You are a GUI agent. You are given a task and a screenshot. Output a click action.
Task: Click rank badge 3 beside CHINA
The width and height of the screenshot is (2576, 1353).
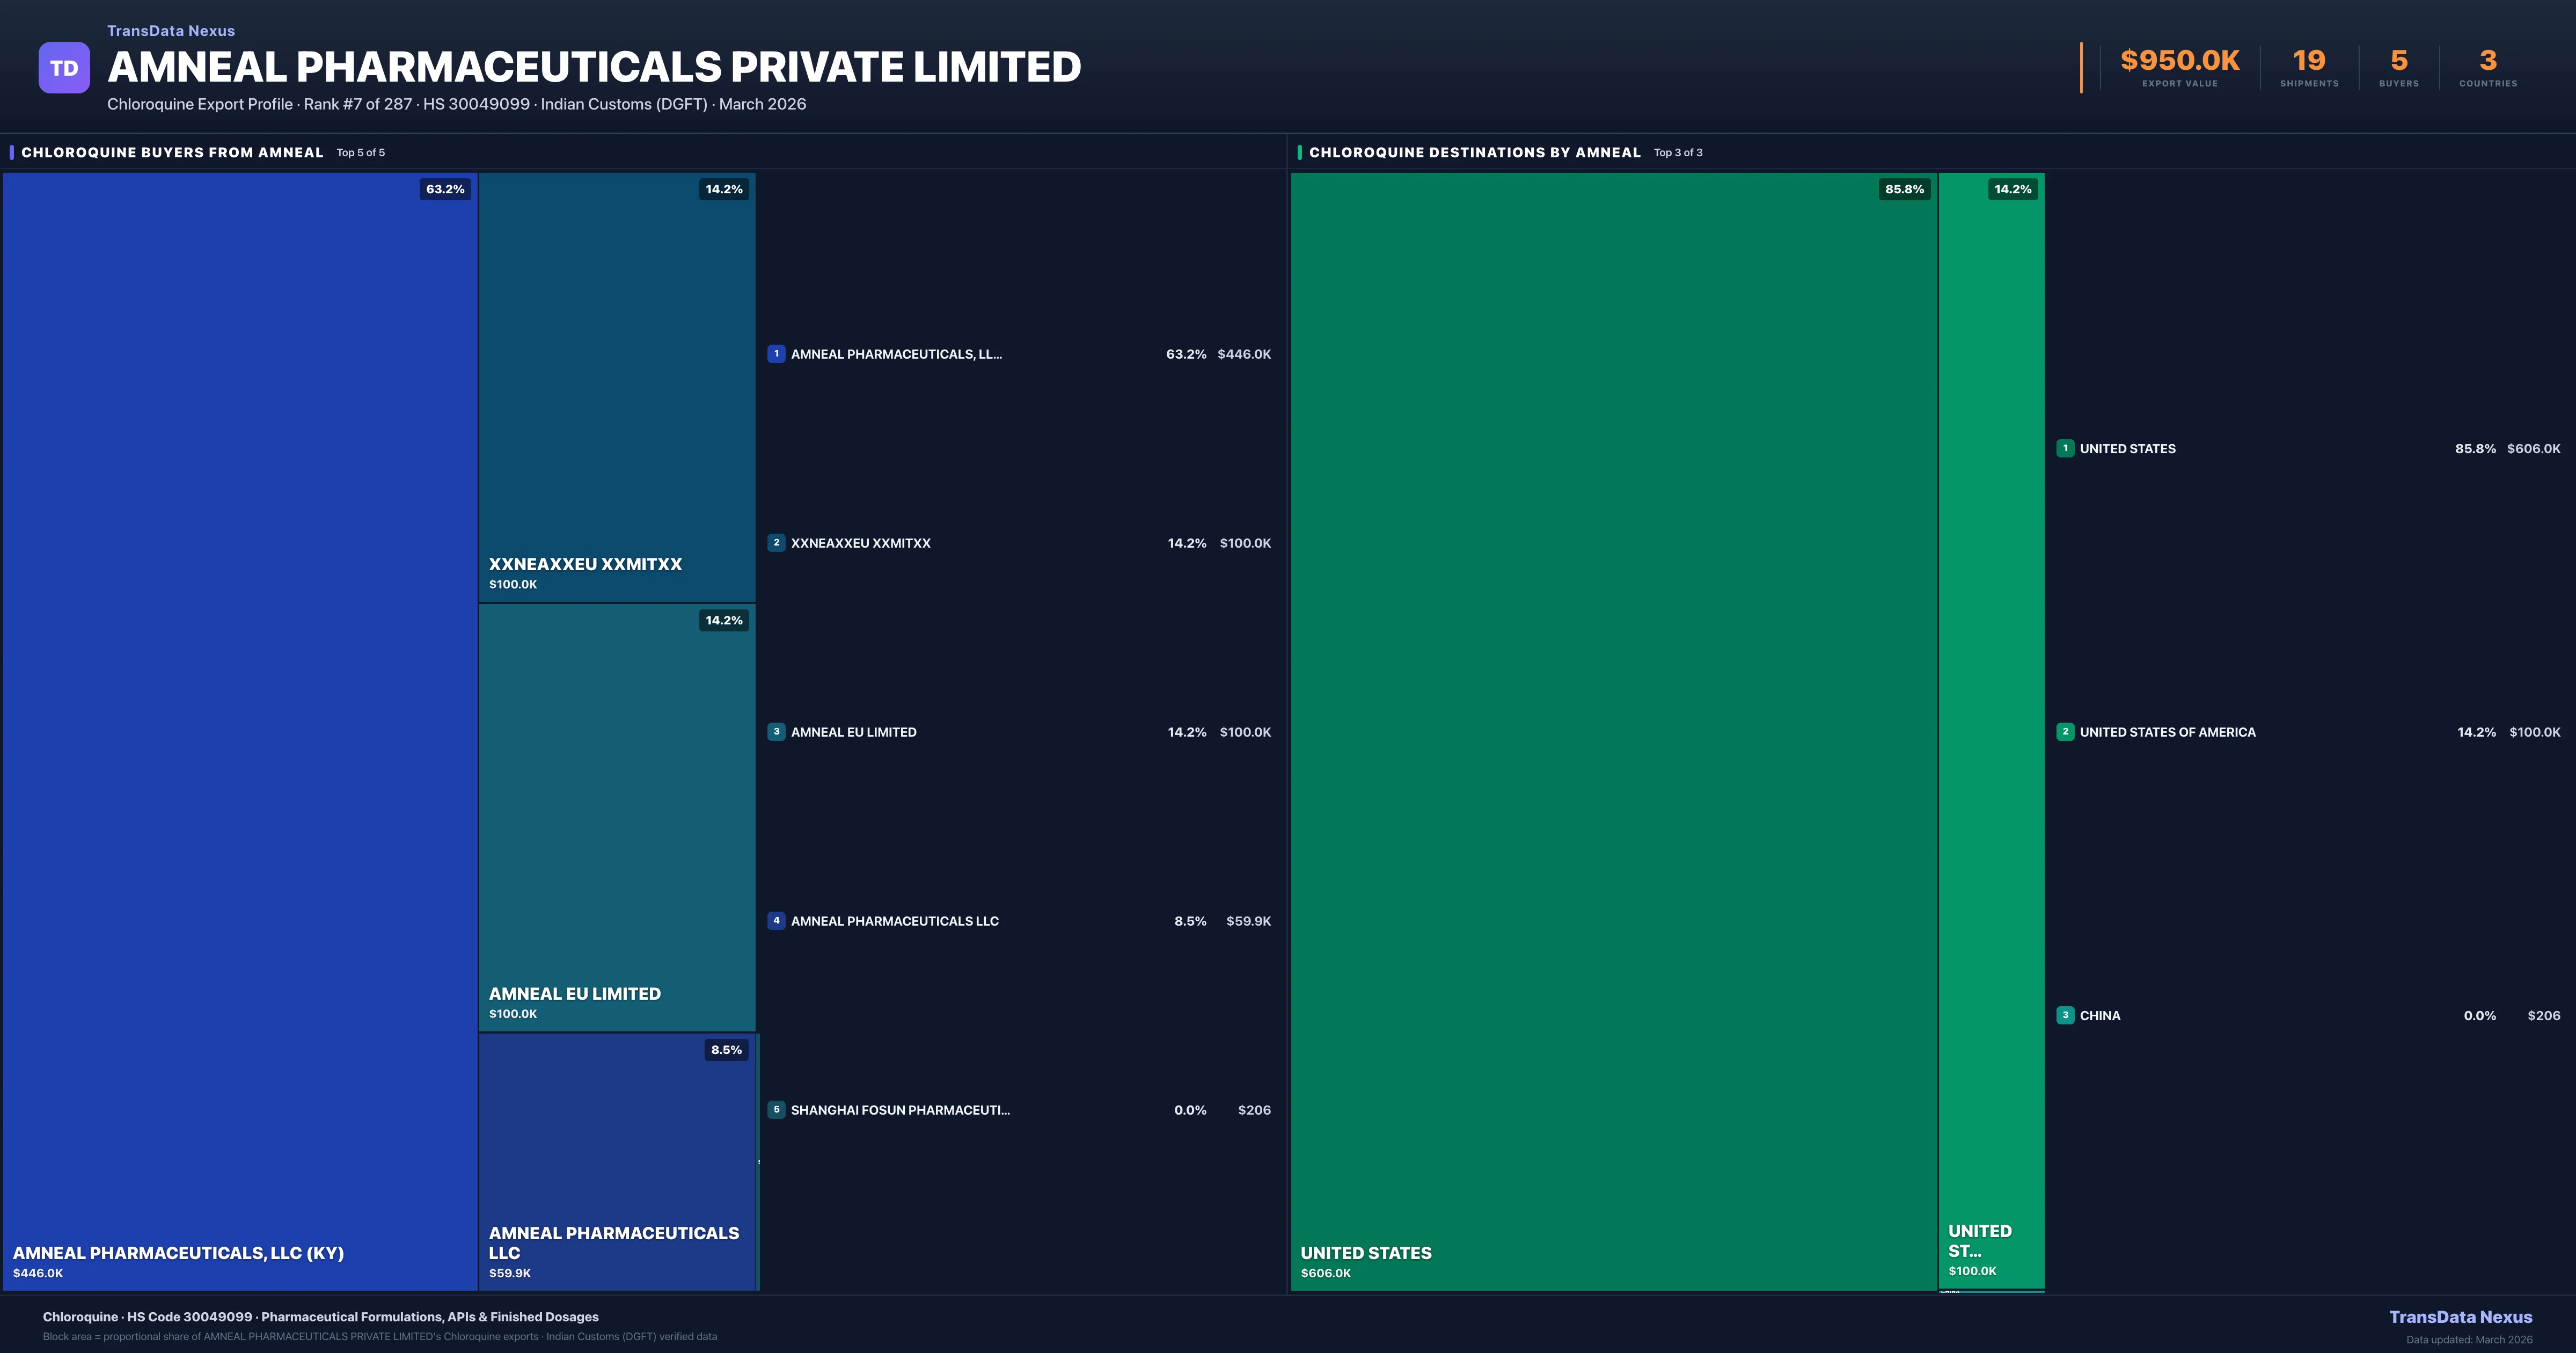pos(2065,1015)
